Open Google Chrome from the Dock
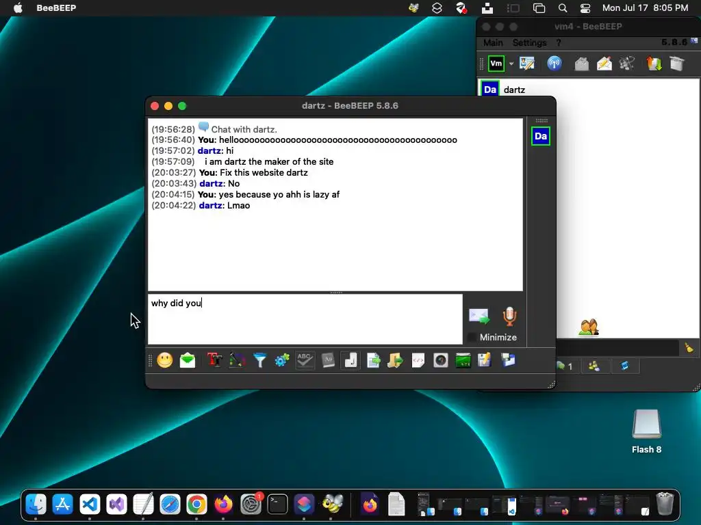 pos(196,504)
